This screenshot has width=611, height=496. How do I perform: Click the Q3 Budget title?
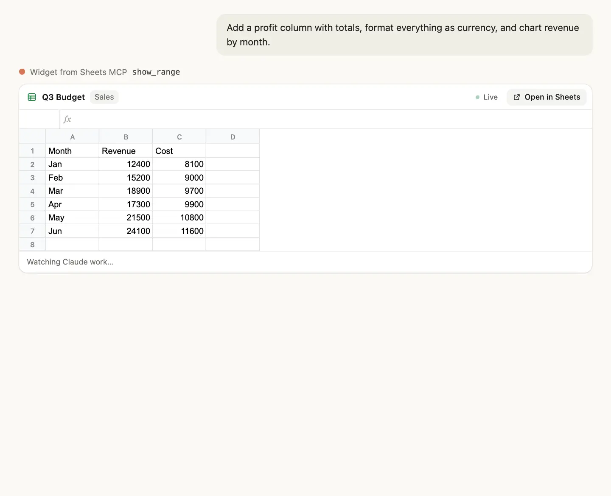tap(63, 97)
